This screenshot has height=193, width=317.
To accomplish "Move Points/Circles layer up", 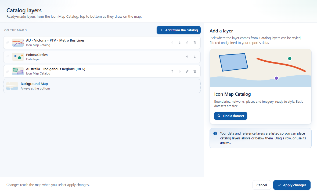I will click(x=187, y=57).
